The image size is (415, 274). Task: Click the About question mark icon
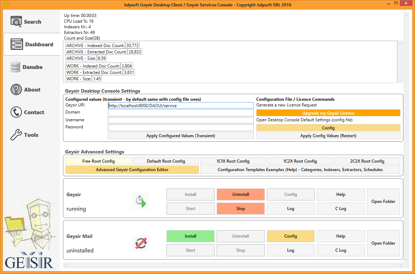tap(16, 89)
